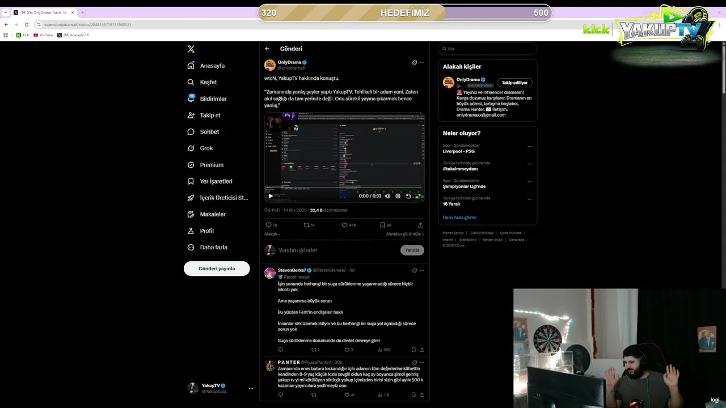Open more options on StevenBerke7 reply
This screenshot has width=726, height=408.
422,270
